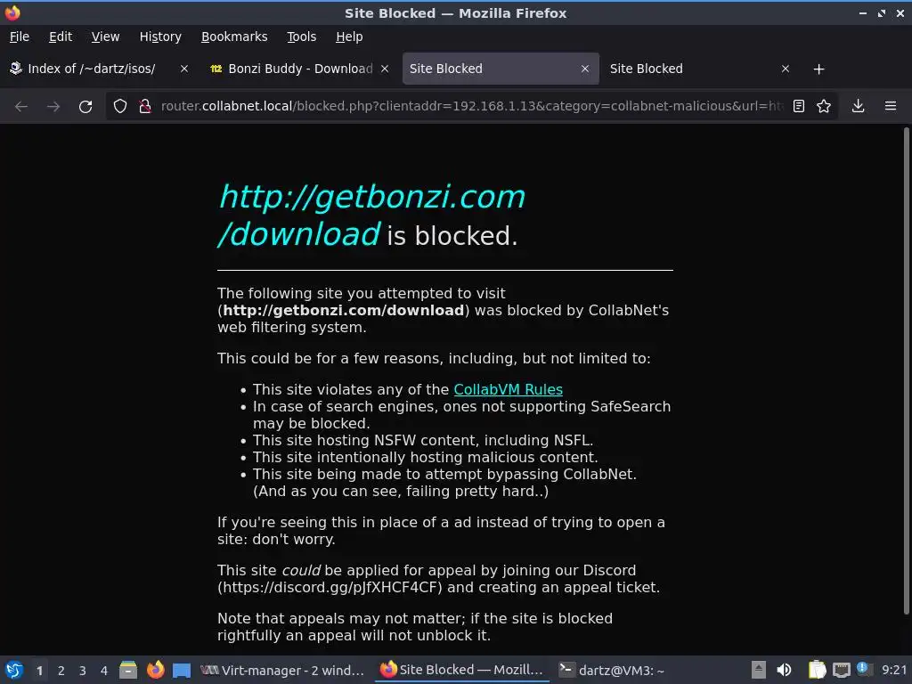Click the taskbar clock

pos(893,670)
